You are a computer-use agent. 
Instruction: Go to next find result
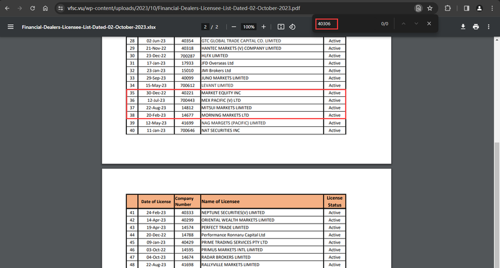pos(416,24)
